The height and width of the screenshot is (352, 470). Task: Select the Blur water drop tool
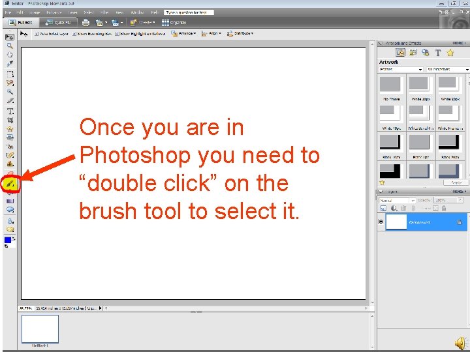[x=10, y=221]
